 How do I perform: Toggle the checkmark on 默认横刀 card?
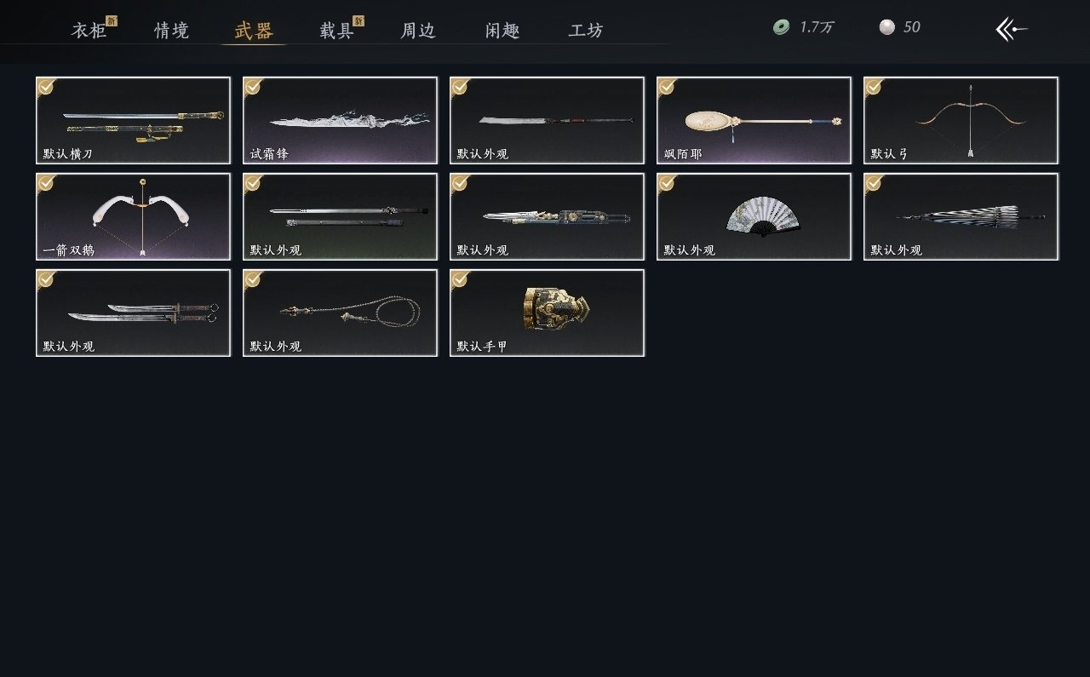pos(46,86)
